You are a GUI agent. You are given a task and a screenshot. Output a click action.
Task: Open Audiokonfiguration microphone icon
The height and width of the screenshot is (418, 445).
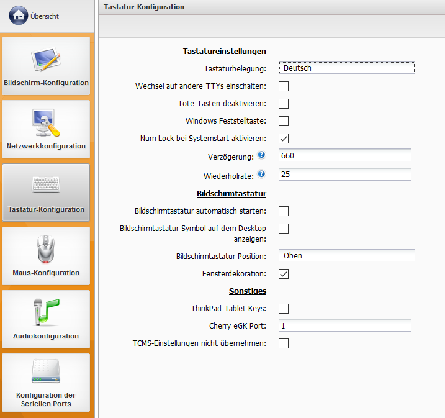pyautogui.click(x=46, y=312)
